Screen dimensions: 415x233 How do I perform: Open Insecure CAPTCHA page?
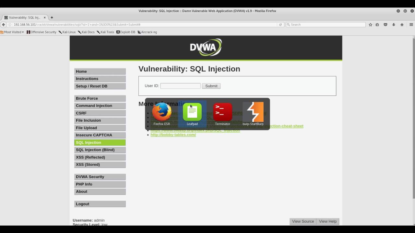click(100, 135)
